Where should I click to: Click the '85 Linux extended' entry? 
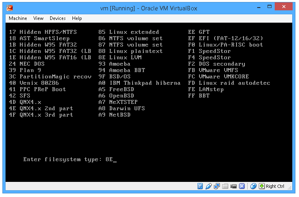(x=129, y=32)
